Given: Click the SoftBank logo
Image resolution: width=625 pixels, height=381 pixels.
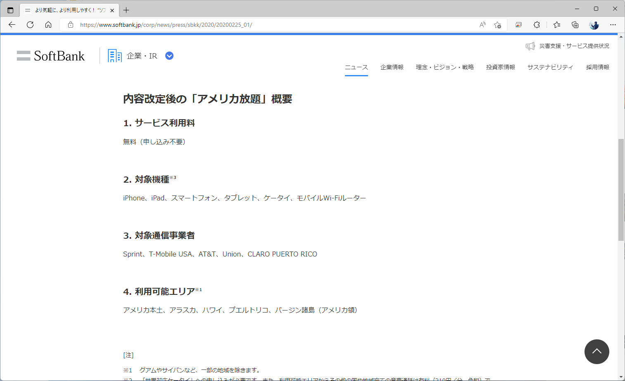Looking at the screenshot, I should coord(51,56).
